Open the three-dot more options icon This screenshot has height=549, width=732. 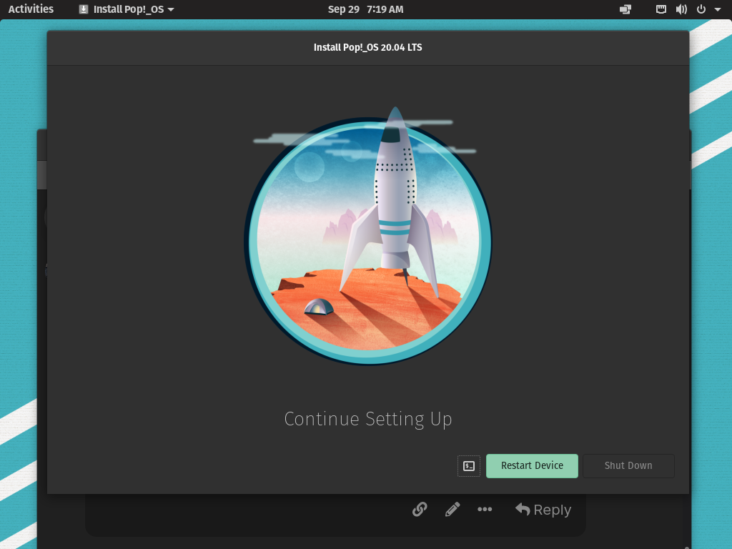pyautogui.click(x=485, y=510)
